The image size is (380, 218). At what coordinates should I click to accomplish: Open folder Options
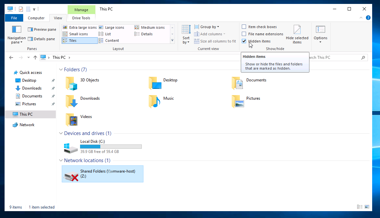[x=321, y=34]
